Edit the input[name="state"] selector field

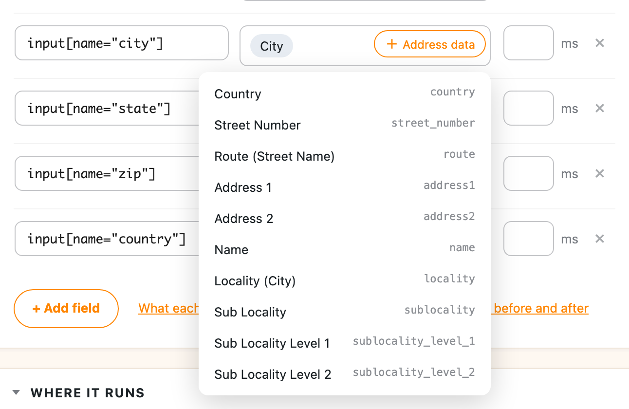[108, 108]
